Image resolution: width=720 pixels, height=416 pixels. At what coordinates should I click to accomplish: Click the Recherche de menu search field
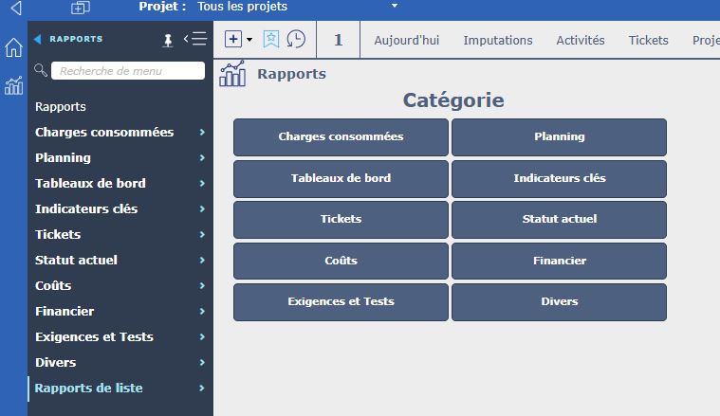127,71
